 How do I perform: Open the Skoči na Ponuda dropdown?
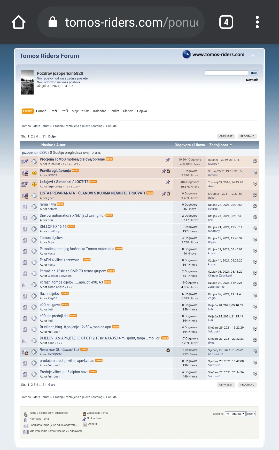point(235,414)
